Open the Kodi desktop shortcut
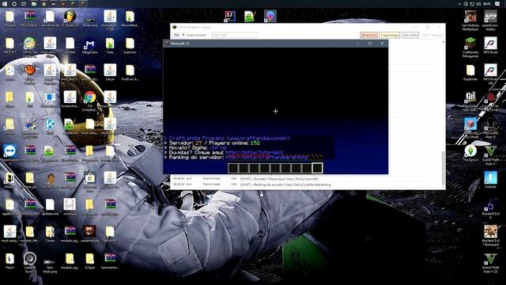The height and width of the screenshot is (285, 506). (50, 125)
